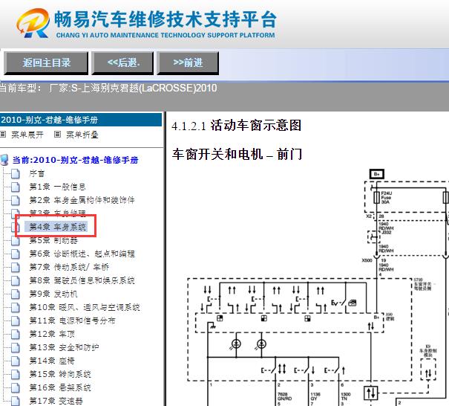
Task: Open 第16章 悬架系统
Action: point(60,387)
